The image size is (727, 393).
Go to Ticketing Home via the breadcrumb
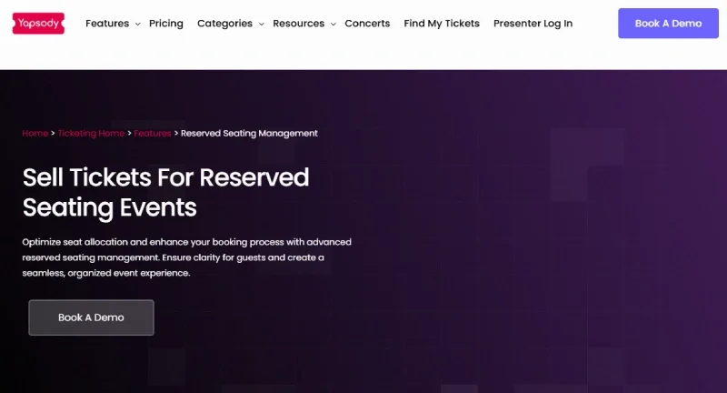tap(91, 134)
